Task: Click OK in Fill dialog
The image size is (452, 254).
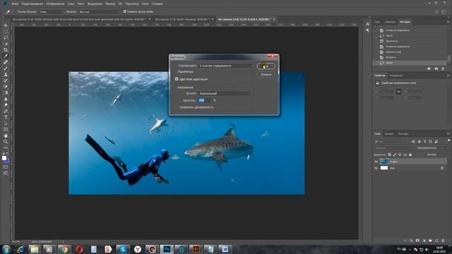Action: click(x=266, y=66)
